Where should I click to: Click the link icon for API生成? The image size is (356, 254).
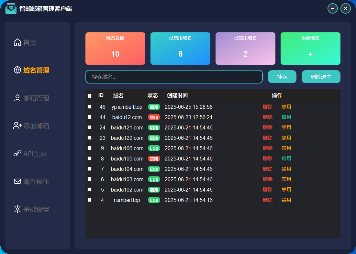click(x=17, y=154)
